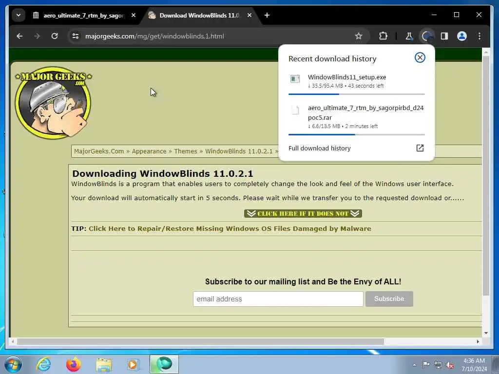Image resolution: width=499 pixels, height=374 pixels.
Task: Click the rar file icon in downloads
Action: pos(295,110)
